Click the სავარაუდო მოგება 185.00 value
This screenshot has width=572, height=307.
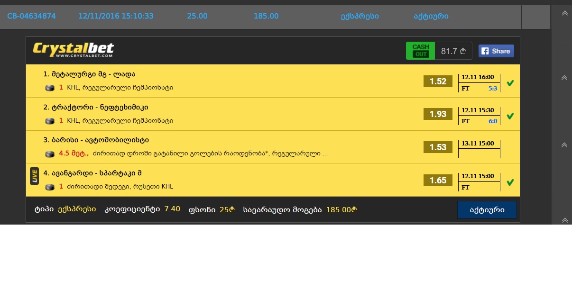pyautogui.click(x=341, y=209)
